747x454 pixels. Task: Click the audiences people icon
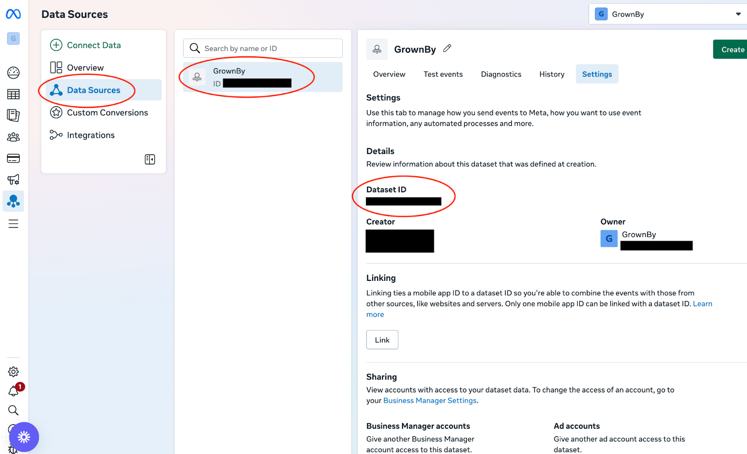pyautogui.click(x=14, y=137)
